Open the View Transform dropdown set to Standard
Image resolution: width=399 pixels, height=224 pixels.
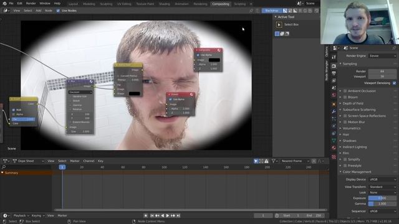point(382,187)
